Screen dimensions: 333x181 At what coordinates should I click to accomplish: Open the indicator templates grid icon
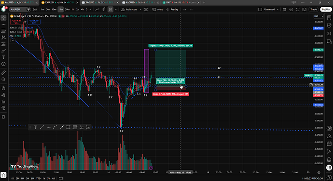pos(146,9)
